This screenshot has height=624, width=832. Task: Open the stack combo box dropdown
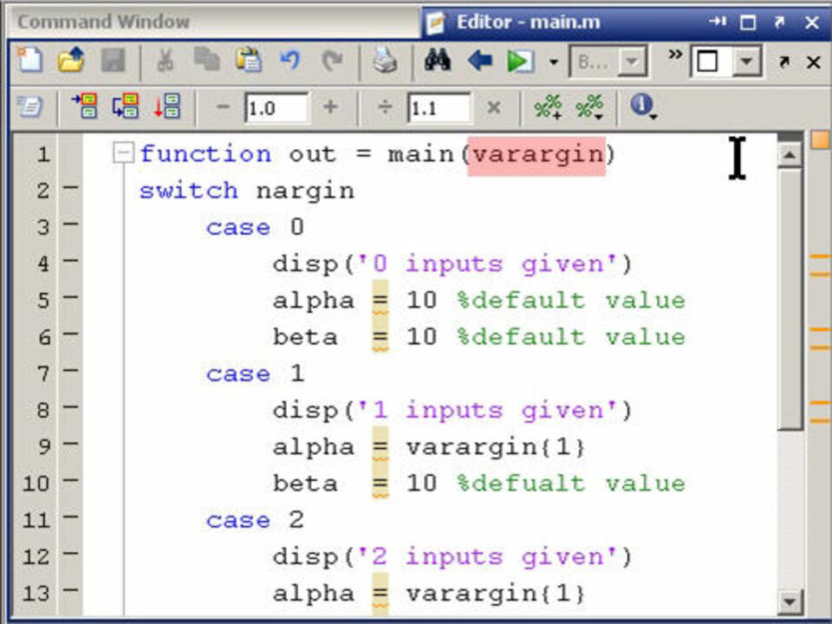click(x=634, y=62)
